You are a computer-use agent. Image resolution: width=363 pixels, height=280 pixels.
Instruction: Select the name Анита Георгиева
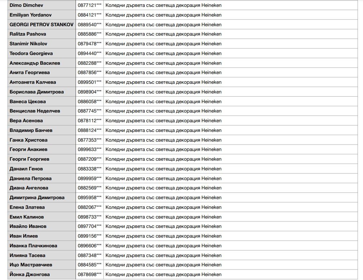coord(30,73)
